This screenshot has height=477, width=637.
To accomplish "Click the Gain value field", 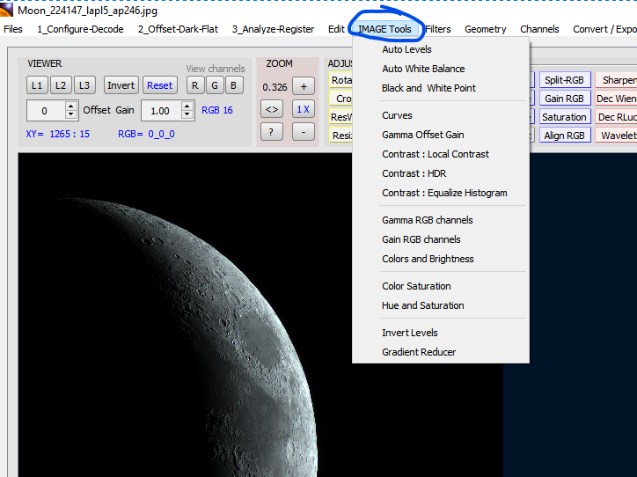I will pos(161,111).
